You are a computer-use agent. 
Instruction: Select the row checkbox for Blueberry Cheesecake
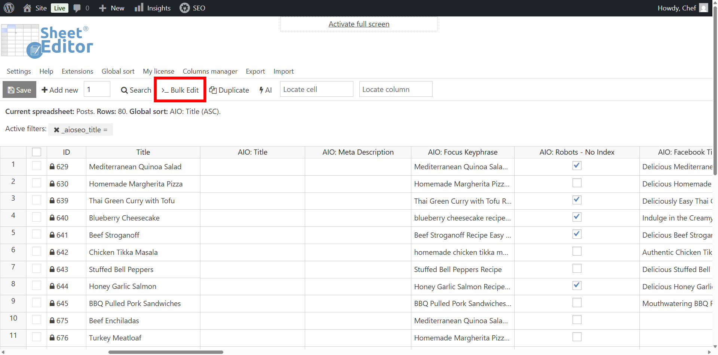[x=36, y=217]
